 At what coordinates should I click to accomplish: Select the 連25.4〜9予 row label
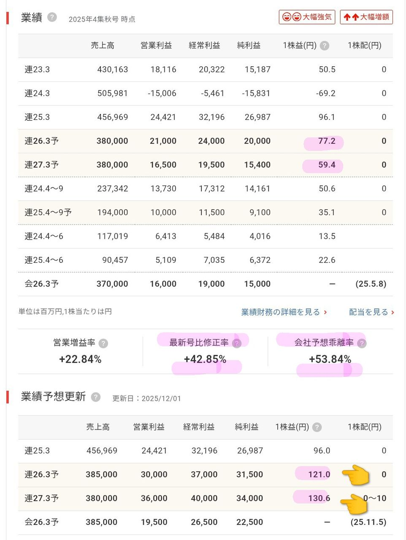click(48, 213)
